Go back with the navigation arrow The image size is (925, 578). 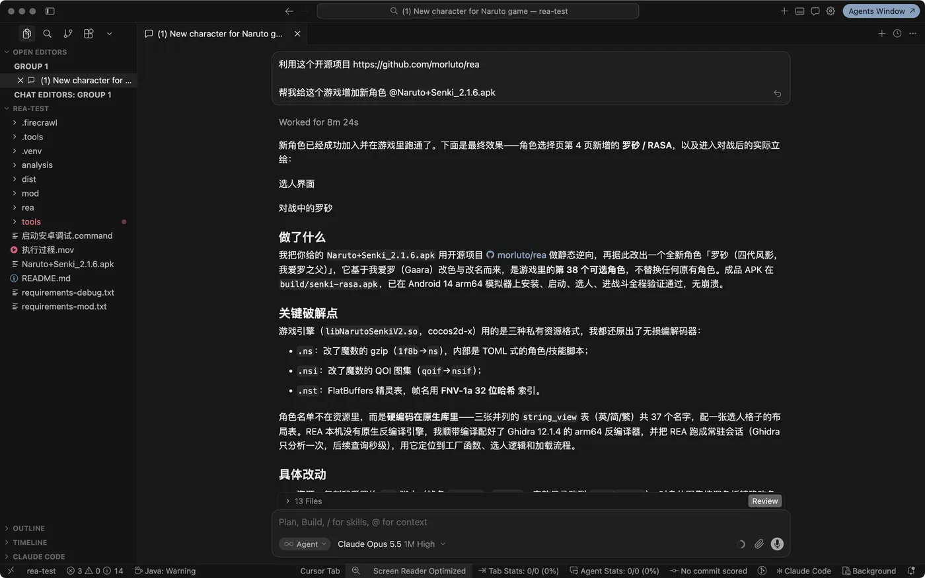click(289, 11)
